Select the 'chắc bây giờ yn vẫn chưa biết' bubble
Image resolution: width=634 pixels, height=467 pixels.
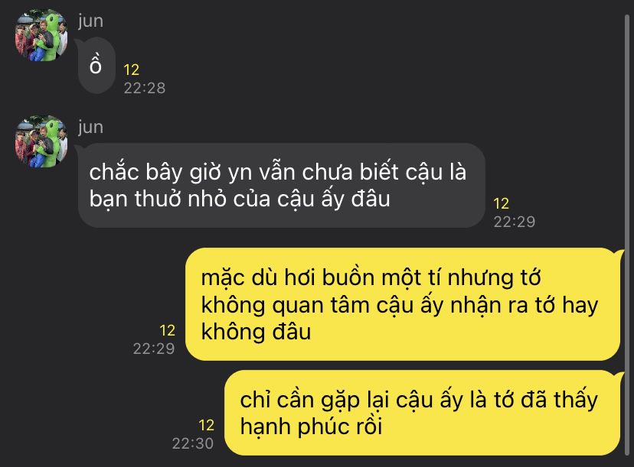[x=282, y=185]
